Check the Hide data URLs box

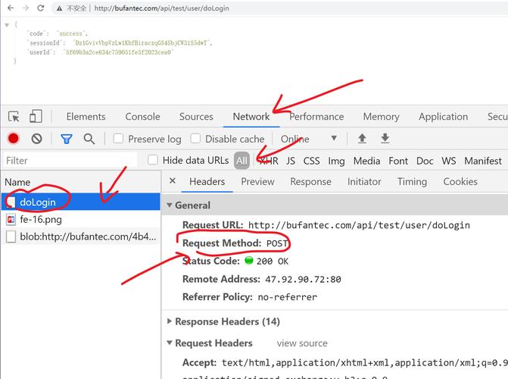pyautogui.click(x=153, y=160)
